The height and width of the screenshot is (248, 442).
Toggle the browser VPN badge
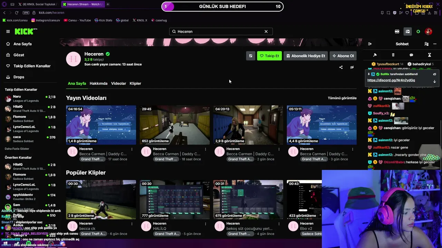click(26, 13)
